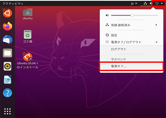The image size is (166, 118).
Task: Open the Help icon in the dock
Action: [8, 93]
